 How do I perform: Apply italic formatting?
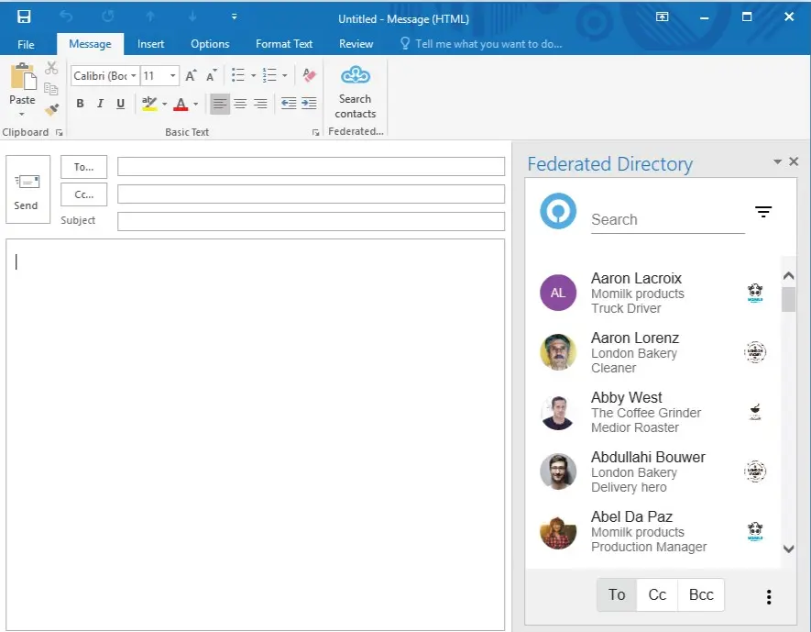pyautogui.click(x=100, y=104)
